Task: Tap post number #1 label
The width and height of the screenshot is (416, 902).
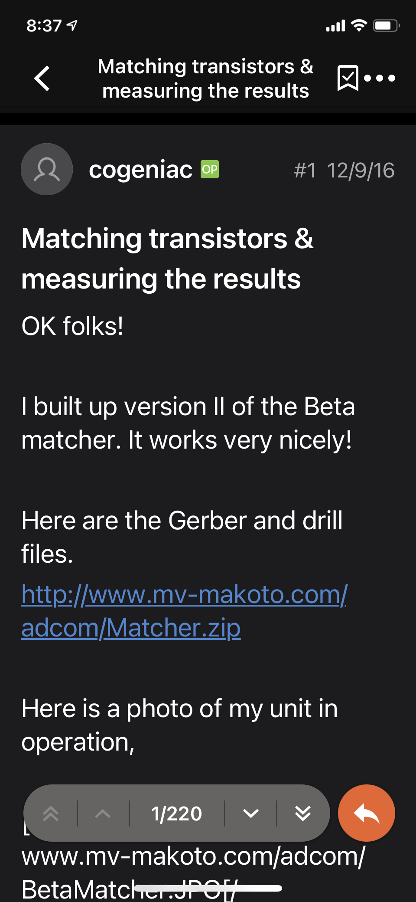Action: (305, 170)
